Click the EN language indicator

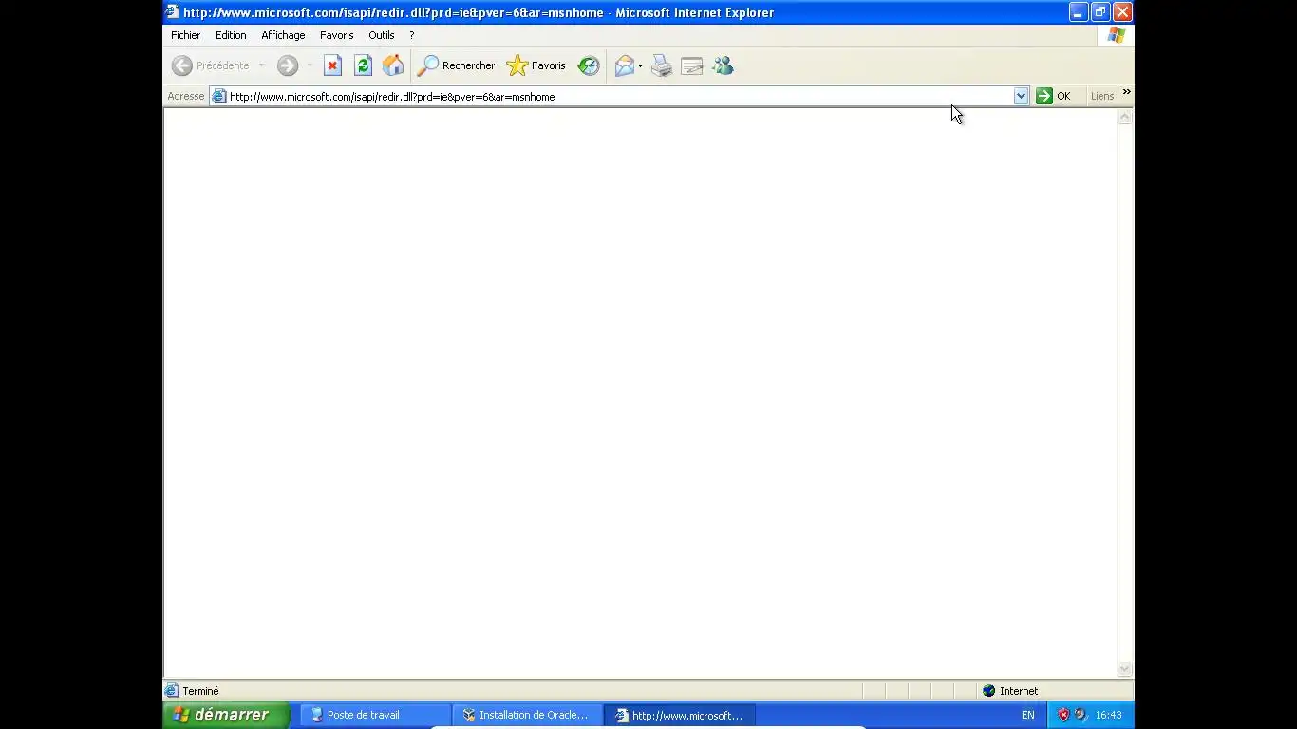click(x=1027, y=715)
